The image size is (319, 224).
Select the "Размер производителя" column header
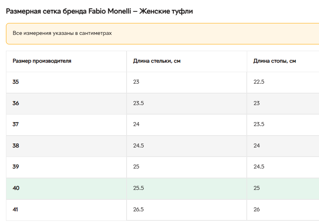coord(42,61)
